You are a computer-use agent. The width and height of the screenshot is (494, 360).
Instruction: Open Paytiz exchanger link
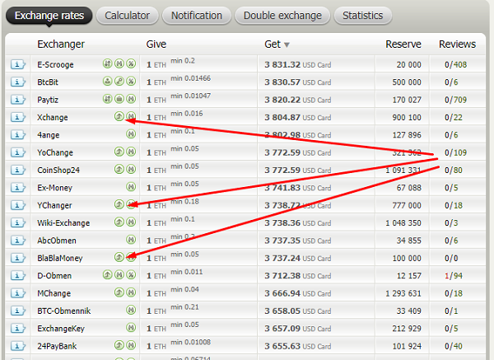coord(48,100)
